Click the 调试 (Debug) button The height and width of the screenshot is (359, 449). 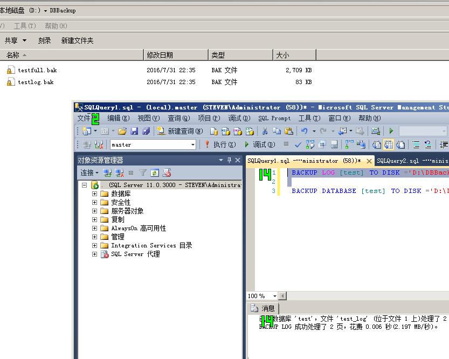coord(260,144)
